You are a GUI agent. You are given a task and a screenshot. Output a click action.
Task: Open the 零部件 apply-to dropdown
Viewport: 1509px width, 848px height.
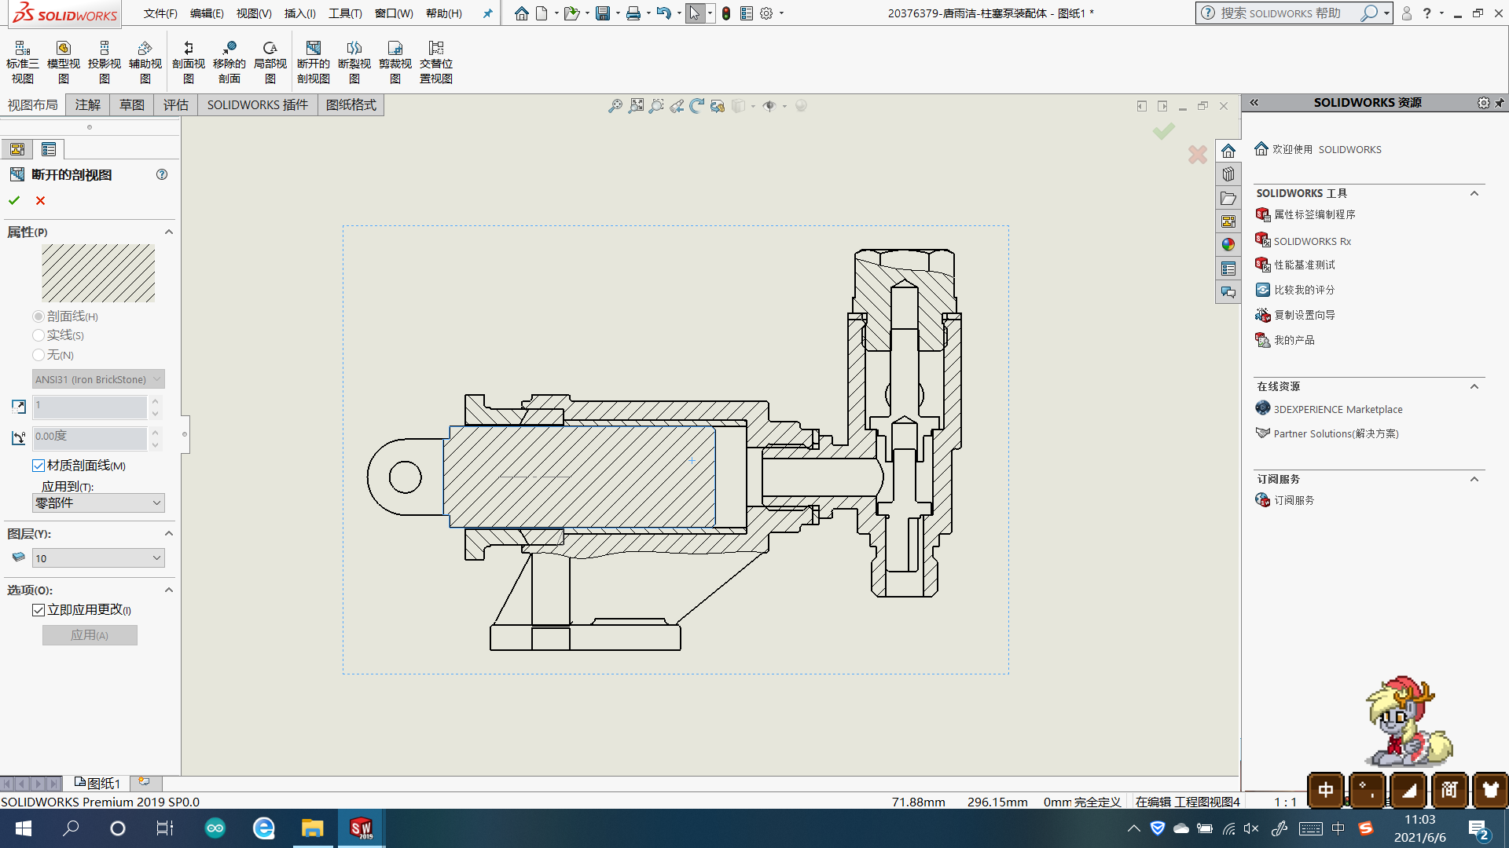pyautogui.click(x=98, y=503)
